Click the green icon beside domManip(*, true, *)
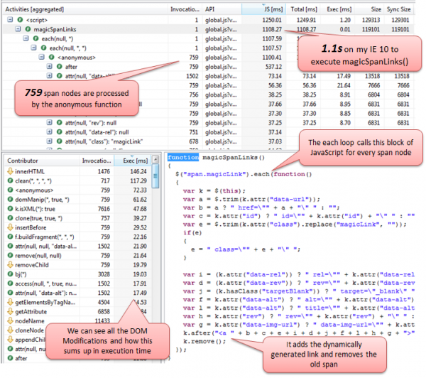 pyautogui.click(x=10, y=200)
